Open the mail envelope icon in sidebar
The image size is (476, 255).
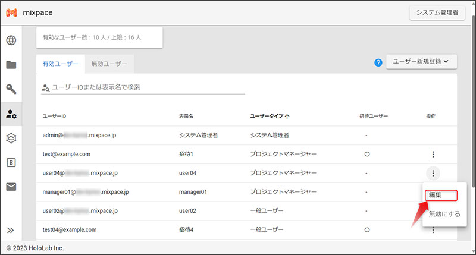coord(11,187)
